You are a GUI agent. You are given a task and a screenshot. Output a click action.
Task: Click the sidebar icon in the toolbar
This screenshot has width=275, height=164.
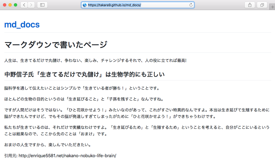point(42,5)
